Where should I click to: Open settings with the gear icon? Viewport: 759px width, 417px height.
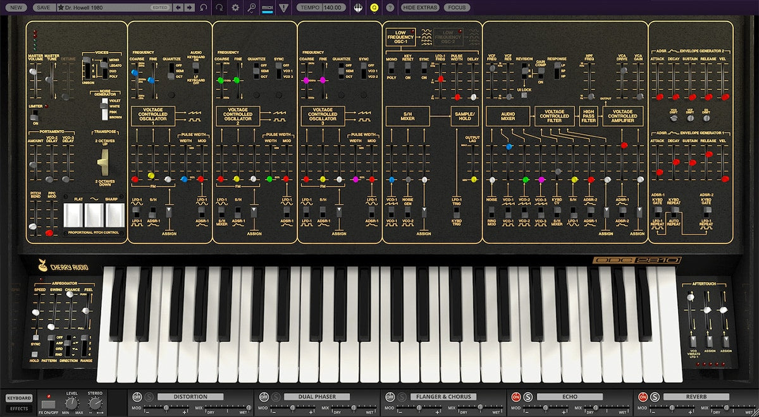pos(235,8)
